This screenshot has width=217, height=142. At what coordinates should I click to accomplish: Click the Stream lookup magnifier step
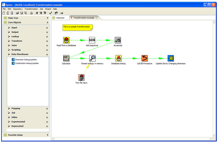coord(92,58)
